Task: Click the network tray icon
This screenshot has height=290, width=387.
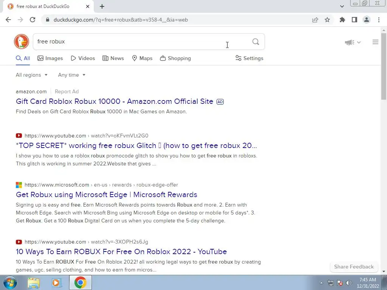Action: click(330, 283)
